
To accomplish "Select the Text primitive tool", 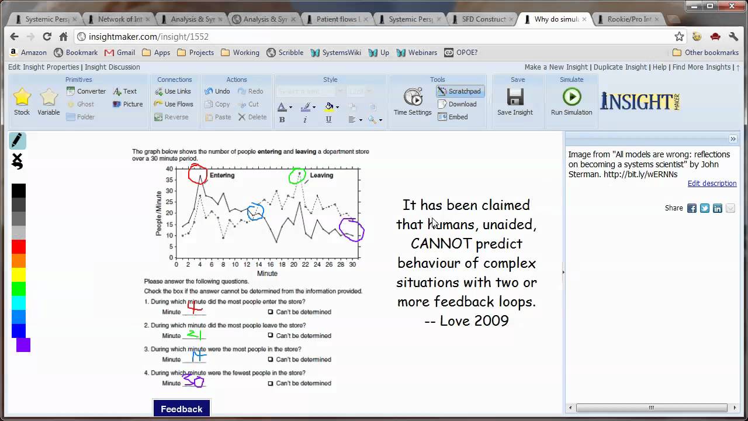I will tap(124, 91).
